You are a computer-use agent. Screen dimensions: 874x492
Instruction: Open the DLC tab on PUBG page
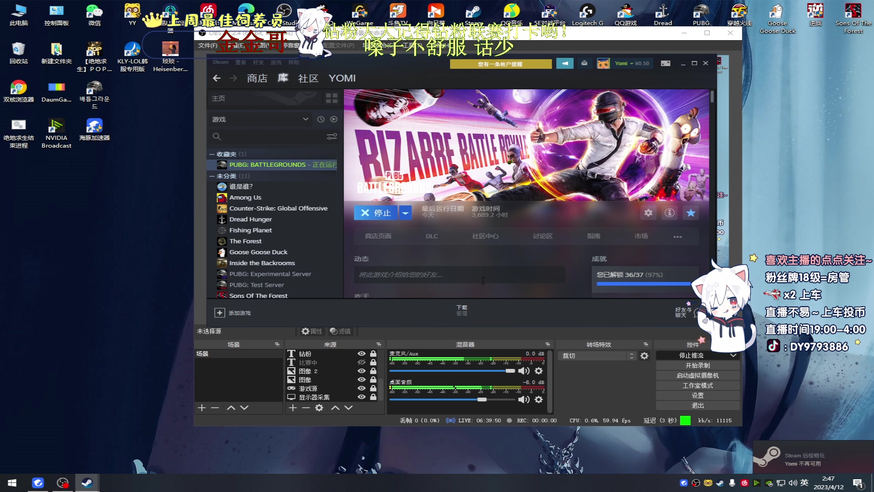pyautogui.click(x=432, y=236)
